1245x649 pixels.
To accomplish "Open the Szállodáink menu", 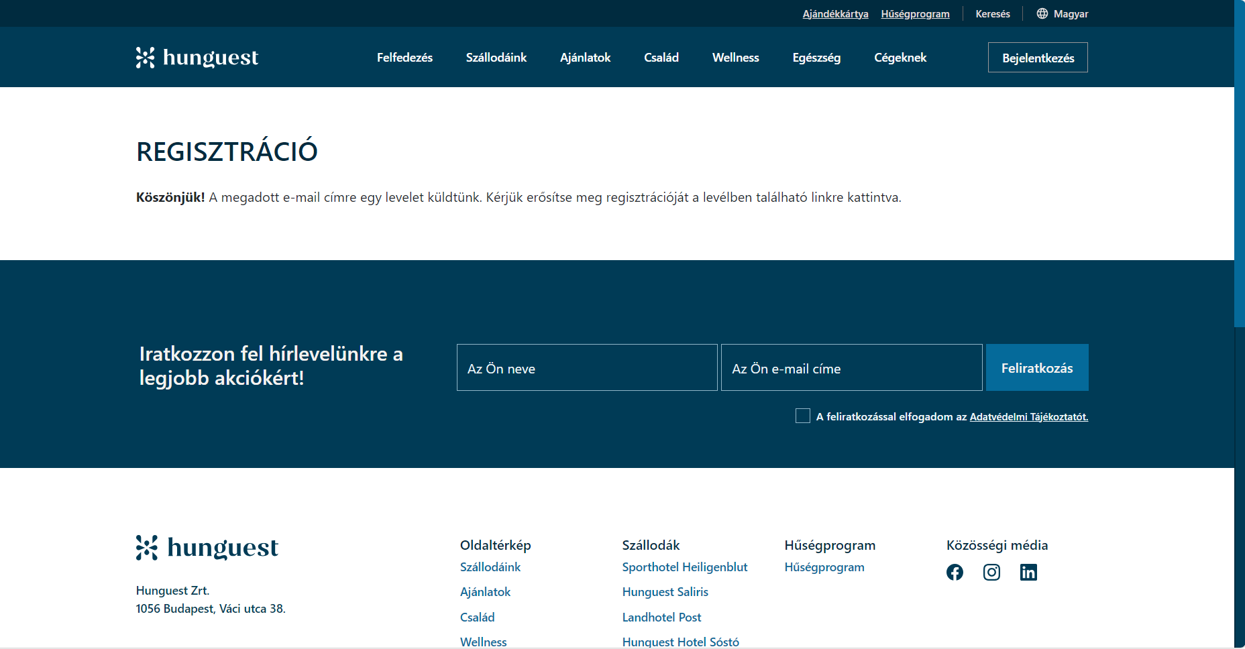I will click(x=496, y=58).
